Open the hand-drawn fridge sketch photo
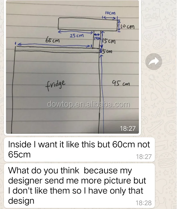Image resolution: width=177 pixels, height=209 pixels. tap(72, 67)
